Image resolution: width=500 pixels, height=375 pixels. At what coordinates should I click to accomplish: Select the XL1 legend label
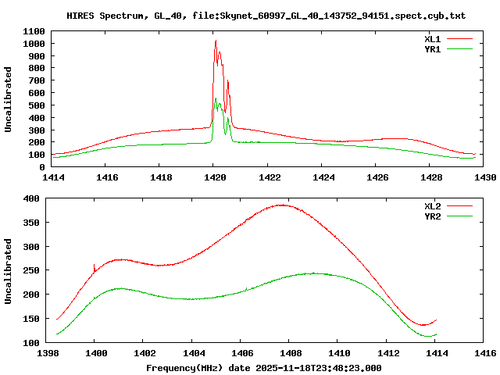pos(433,38)
